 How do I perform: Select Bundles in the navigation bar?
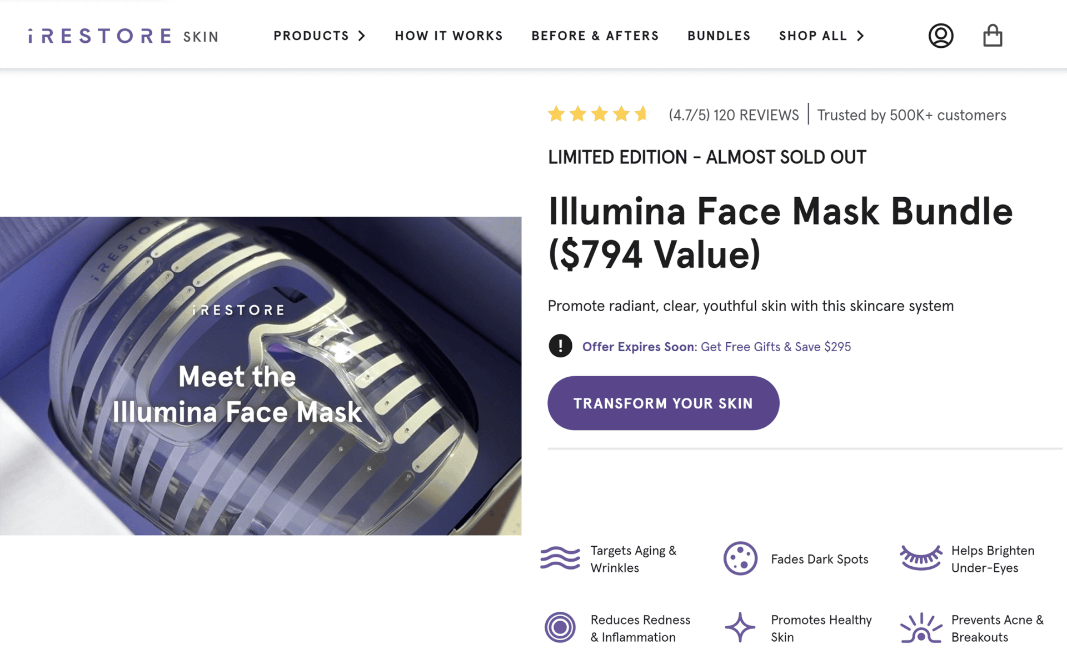coord(719,36)
